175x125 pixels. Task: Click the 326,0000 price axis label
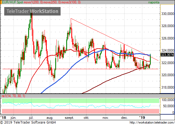168,38
